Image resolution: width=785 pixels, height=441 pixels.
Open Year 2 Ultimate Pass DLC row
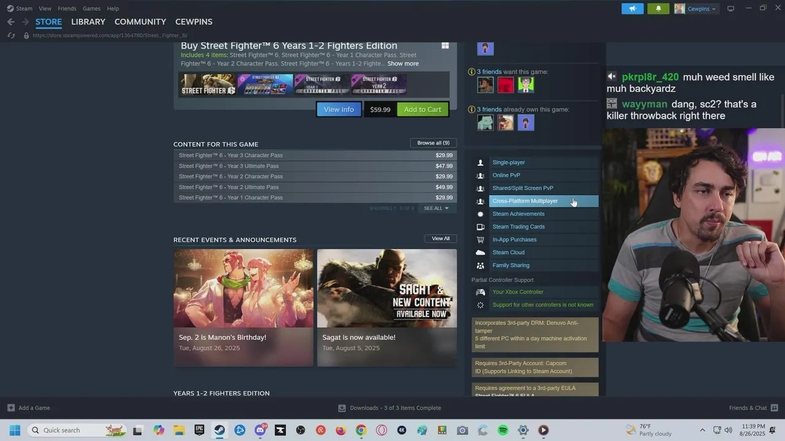pos(315,187)
